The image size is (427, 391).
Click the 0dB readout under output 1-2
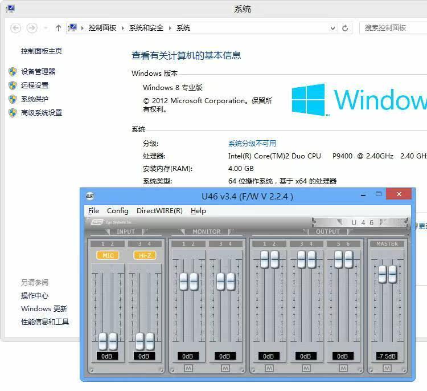(x=269, y=356)
